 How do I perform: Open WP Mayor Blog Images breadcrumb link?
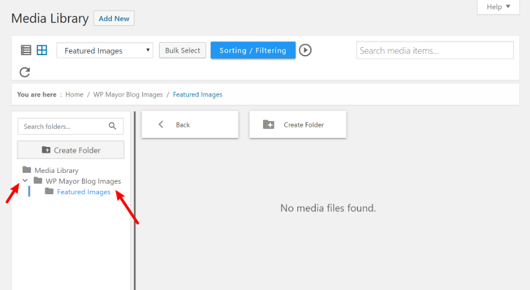(x=128, y=95)
